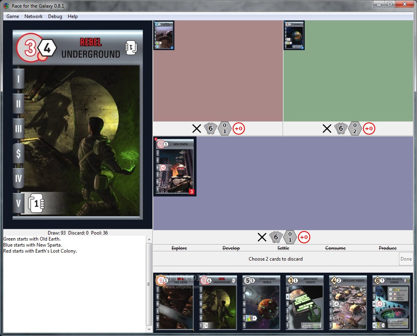
Task: Click the red cost circle 3 on preview
Action: [x=30, y=48]
